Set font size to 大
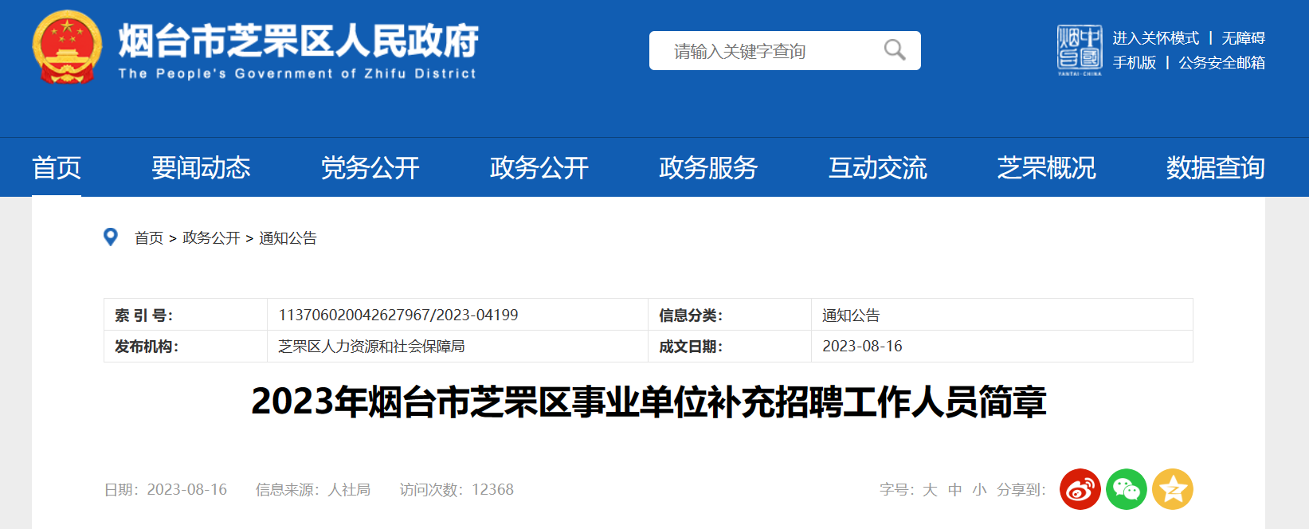 click(x=930, y=490)
